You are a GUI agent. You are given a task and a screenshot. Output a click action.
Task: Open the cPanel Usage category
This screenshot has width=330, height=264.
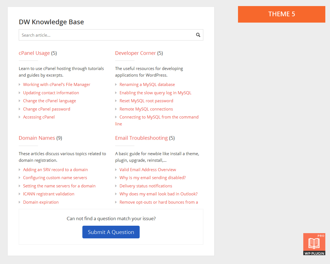click(34, 53)
